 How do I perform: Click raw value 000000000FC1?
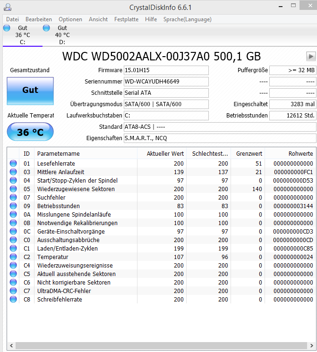pos(293,172)
